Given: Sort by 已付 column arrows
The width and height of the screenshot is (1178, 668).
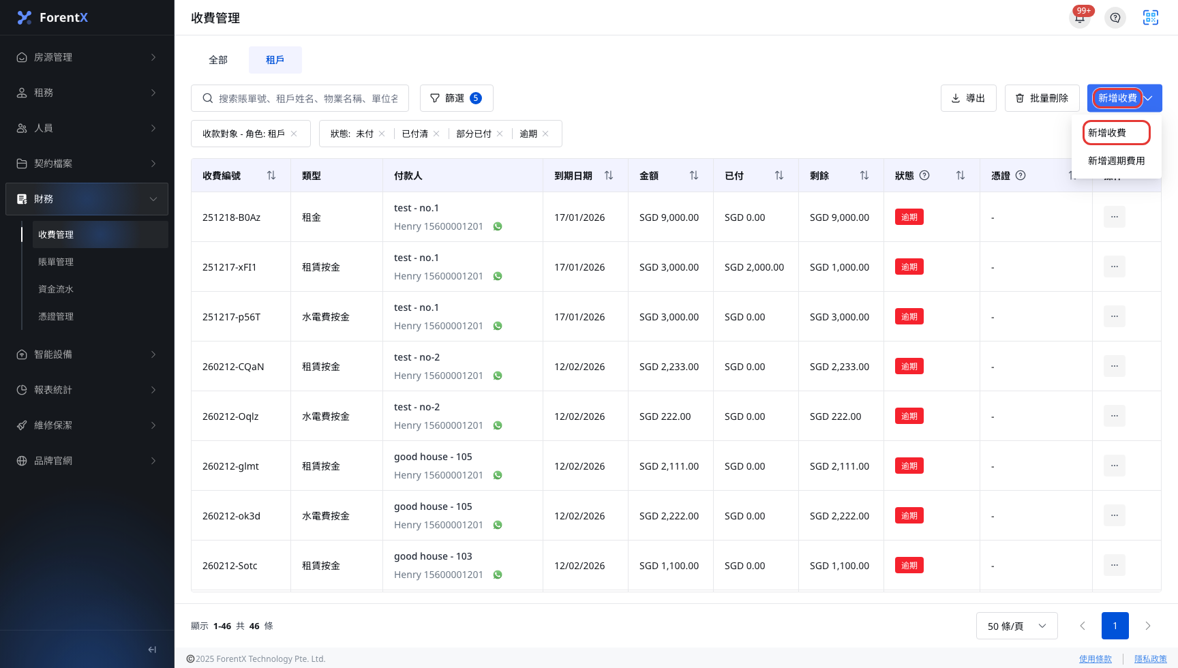Looking at the screenshot, I should 779,176.
